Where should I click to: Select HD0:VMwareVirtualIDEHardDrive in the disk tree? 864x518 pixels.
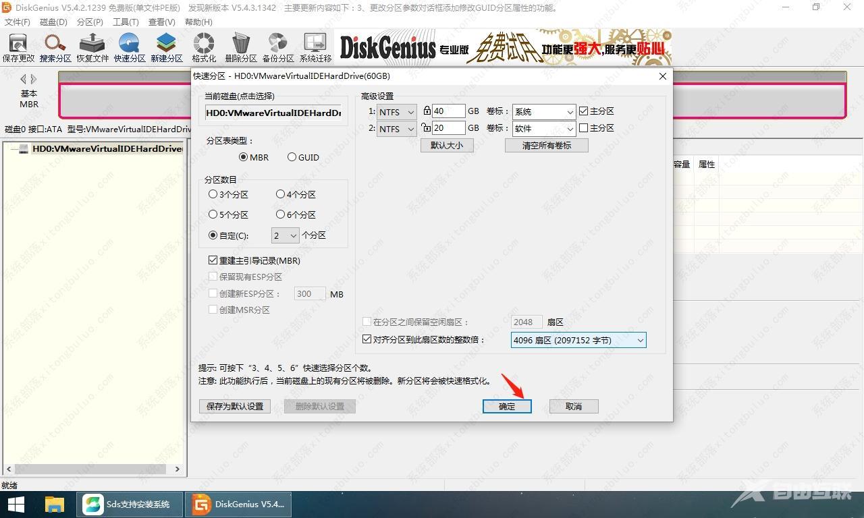pyautogui.click(x=107, y=148)
